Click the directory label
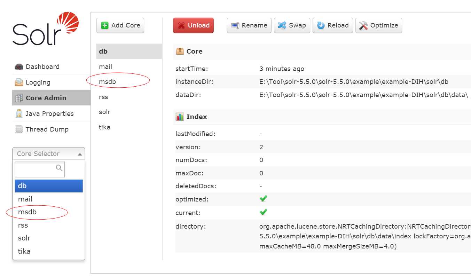Screen dimensions: 471x277 click(191, 227)
